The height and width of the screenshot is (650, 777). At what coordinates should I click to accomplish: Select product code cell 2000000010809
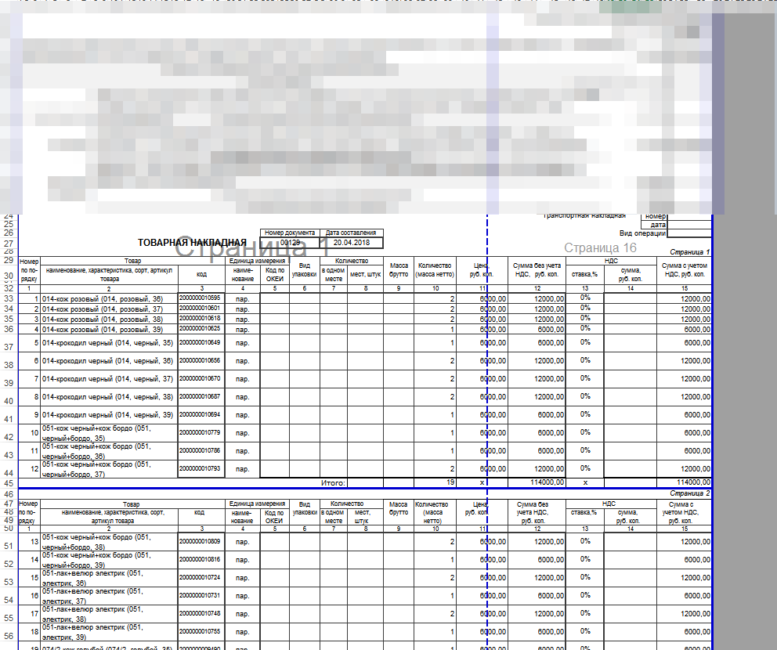tap(200, 542)
